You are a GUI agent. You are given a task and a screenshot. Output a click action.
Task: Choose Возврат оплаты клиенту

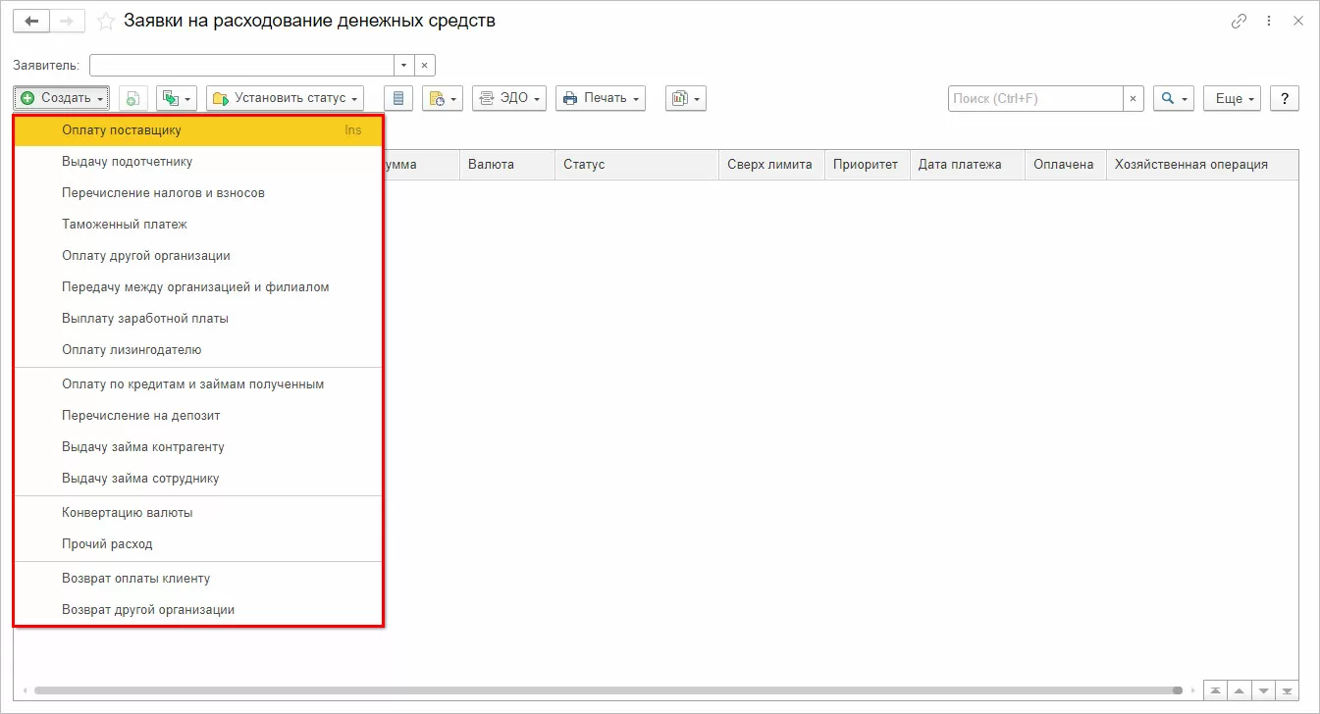(x=198, y=578)
